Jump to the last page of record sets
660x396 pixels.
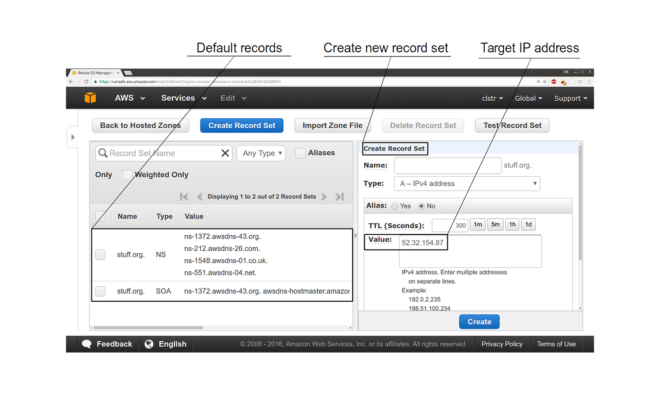[x=339, y=197]
